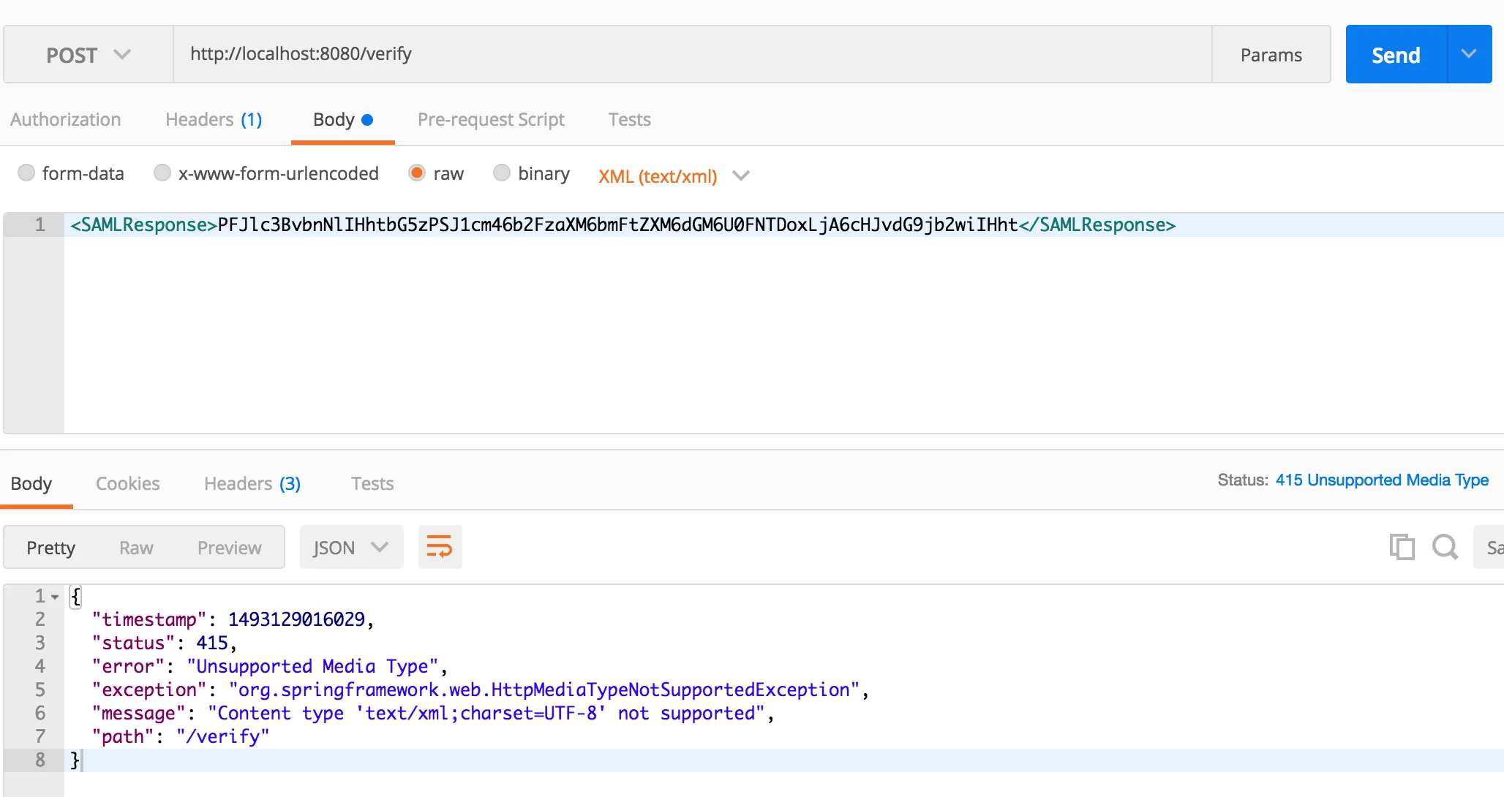This screenshot has width=1504, height=797.
Task: Expand the XML (text/xml) content type dropdown
Action: [741, 175]
